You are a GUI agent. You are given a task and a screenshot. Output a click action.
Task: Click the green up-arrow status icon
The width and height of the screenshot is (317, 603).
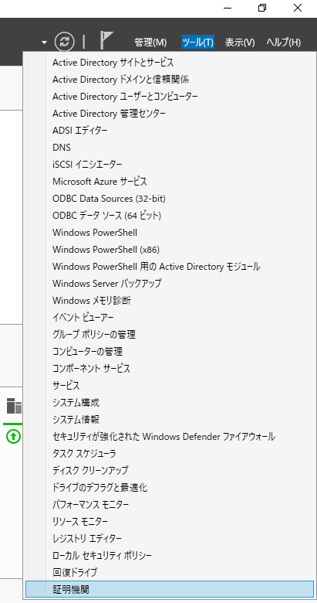click(x=14, y=436)
